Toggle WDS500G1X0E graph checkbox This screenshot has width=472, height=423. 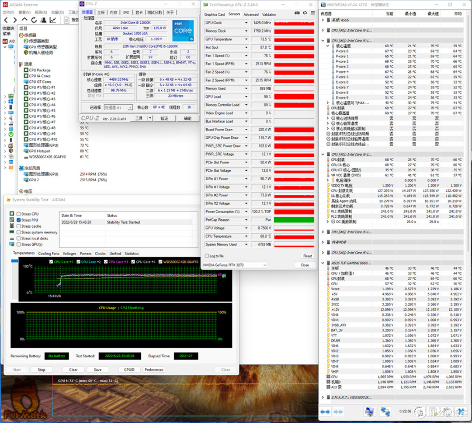pyautogui.click(x=160, y=261)
